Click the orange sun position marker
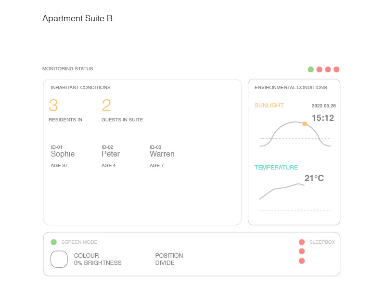 pyautogui.click(x=305, y=124)
